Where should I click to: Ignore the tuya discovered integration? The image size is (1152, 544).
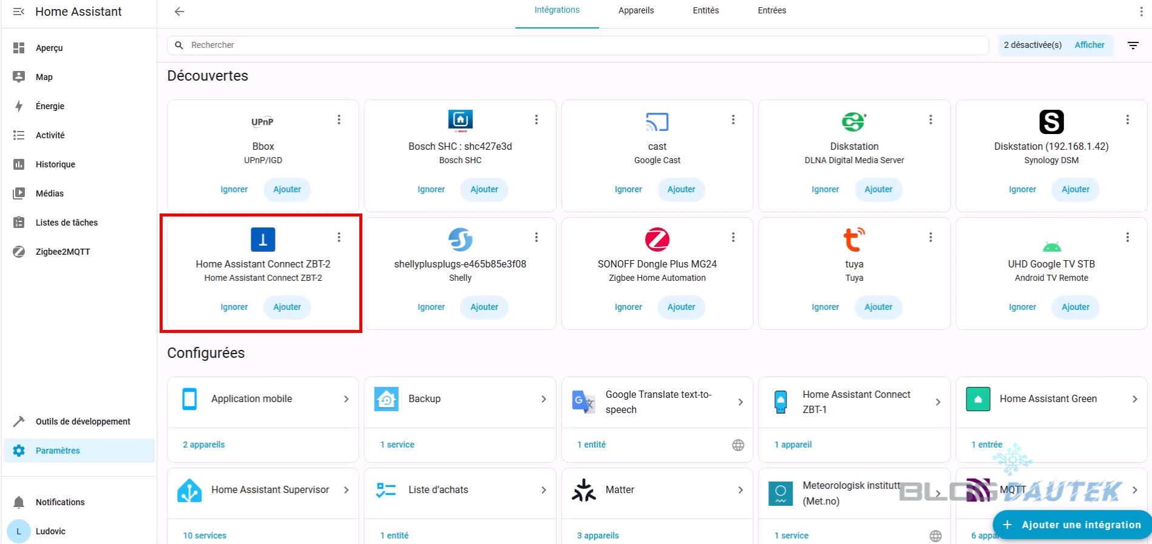coord(825,307)
